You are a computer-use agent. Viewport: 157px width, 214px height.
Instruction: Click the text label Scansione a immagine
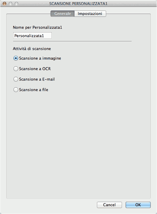pyautogui.click(x=40, y=58)
